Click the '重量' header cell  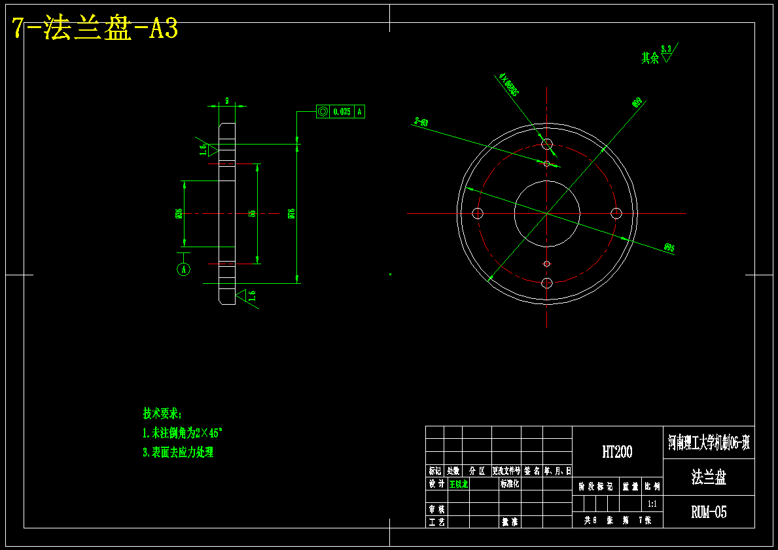tap(631, 487)
